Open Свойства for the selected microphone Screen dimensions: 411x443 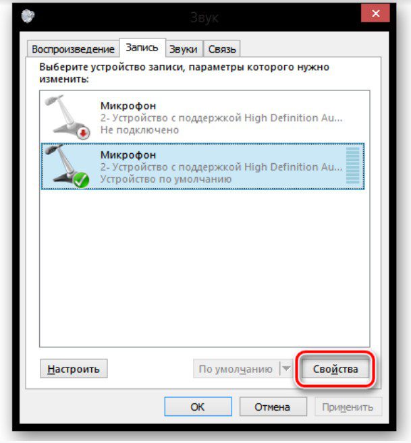(335, 369)
